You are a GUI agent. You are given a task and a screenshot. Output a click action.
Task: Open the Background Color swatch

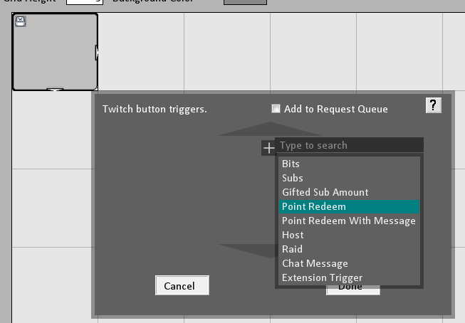pos(245,1)
